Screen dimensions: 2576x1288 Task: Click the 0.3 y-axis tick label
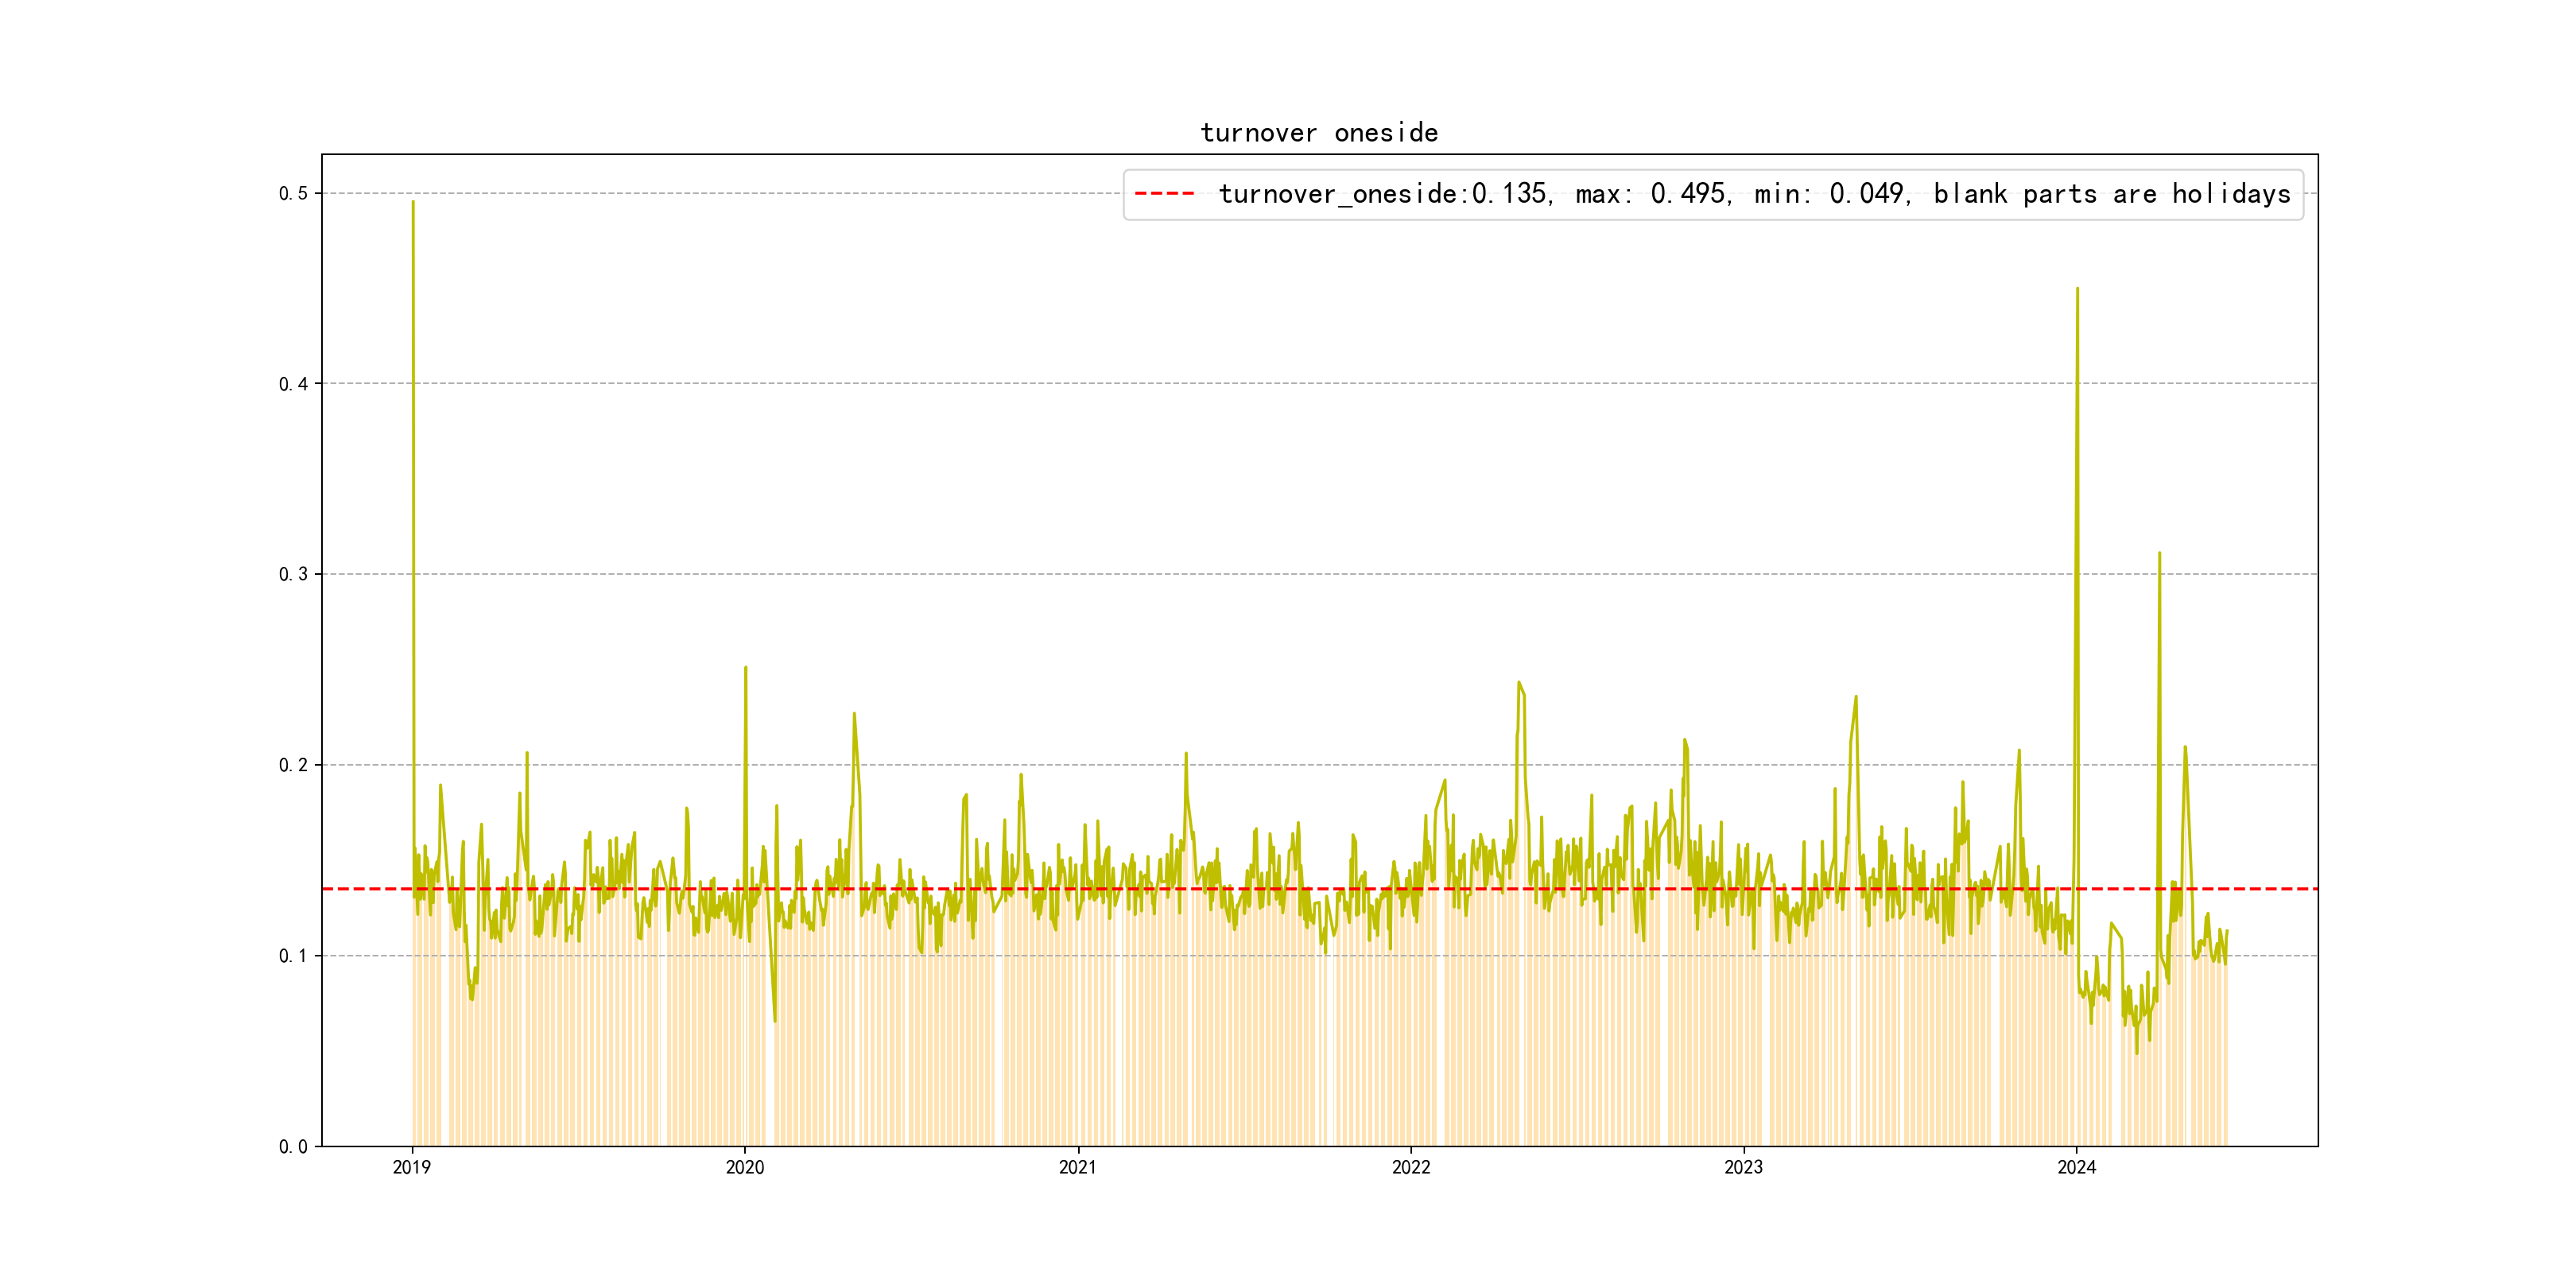click(293, 574)
